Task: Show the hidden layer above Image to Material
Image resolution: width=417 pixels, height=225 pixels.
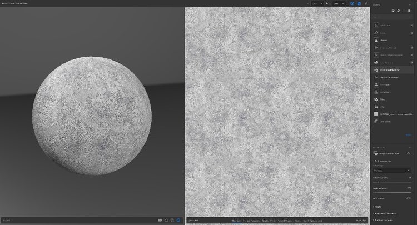Action: (411, 62)
